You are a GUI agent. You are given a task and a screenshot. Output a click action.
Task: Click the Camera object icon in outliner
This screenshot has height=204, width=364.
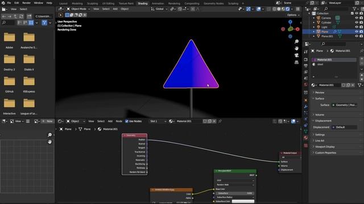tap(318, 18)
